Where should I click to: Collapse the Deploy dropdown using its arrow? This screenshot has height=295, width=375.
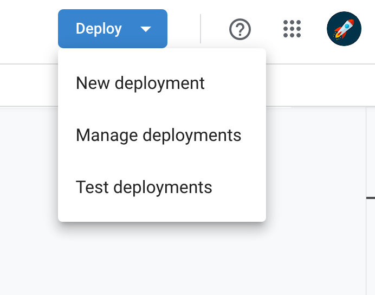pyautogui.click(x=145, y=29)
